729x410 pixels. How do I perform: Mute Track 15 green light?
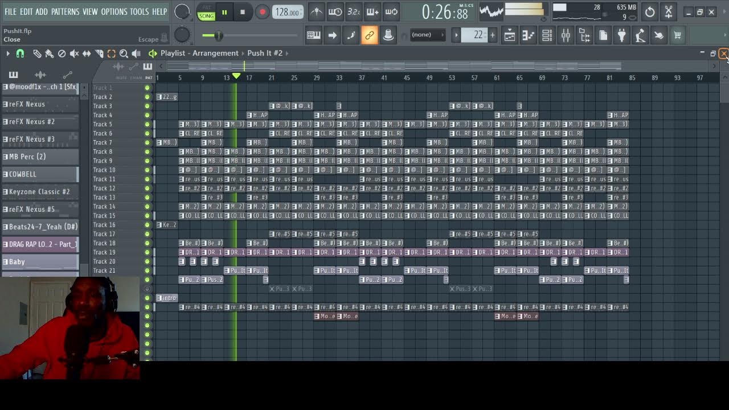pos(148,215)
